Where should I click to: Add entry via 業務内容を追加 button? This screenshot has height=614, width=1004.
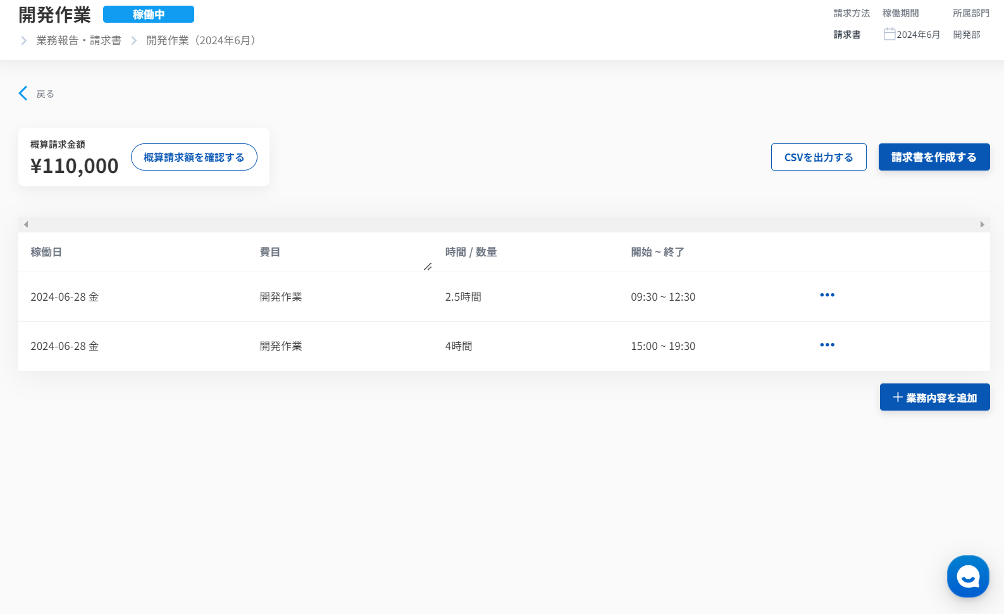[x=934, y=397]
